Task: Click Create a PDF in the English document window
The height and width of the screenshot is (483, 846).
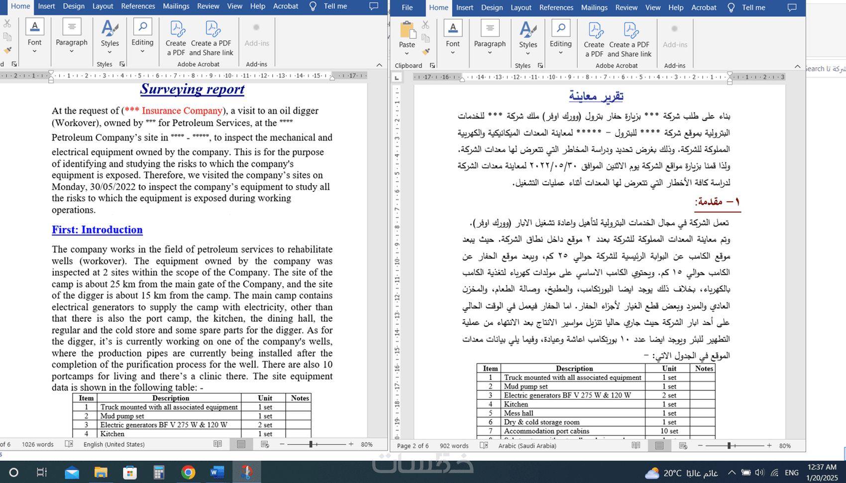Action: click(176, 38)
